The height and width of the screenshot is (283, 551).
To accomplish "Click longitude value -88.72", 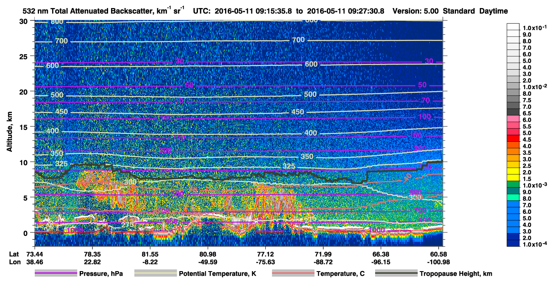I will pos(323,262).
